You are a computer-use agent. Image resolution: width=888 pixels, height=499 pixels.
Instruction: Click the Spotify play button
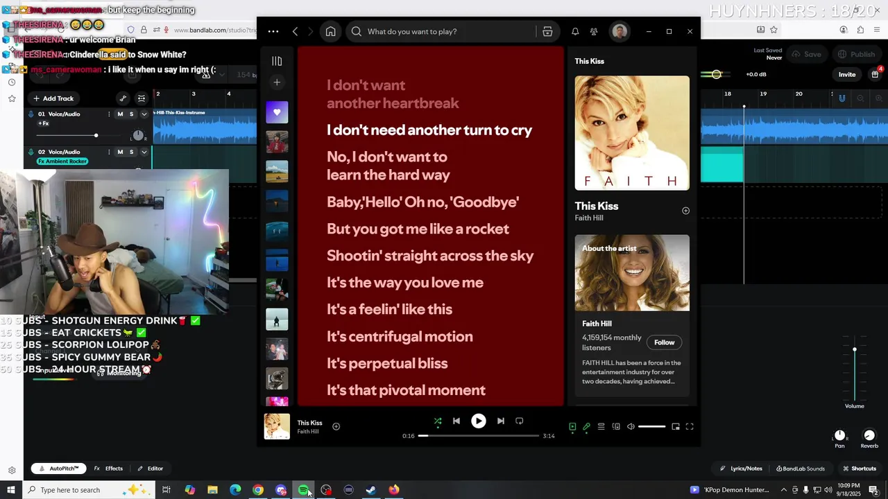479,421
